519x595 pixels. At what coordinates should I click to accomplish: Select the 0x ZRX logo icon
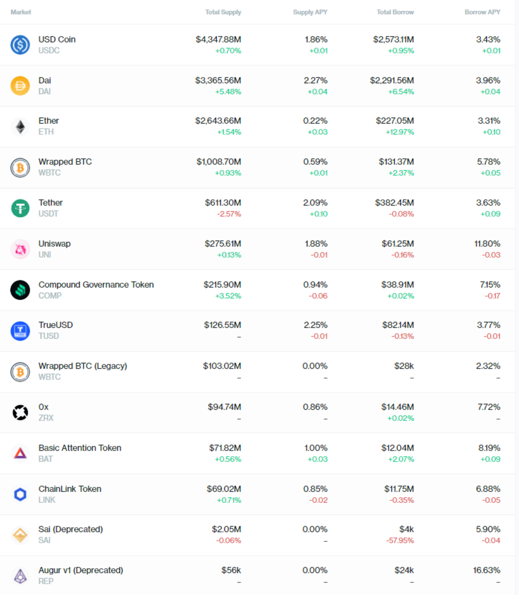20,413
